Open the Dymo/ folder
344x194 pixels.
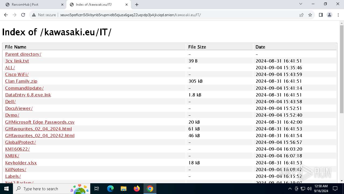pos(12,115)
